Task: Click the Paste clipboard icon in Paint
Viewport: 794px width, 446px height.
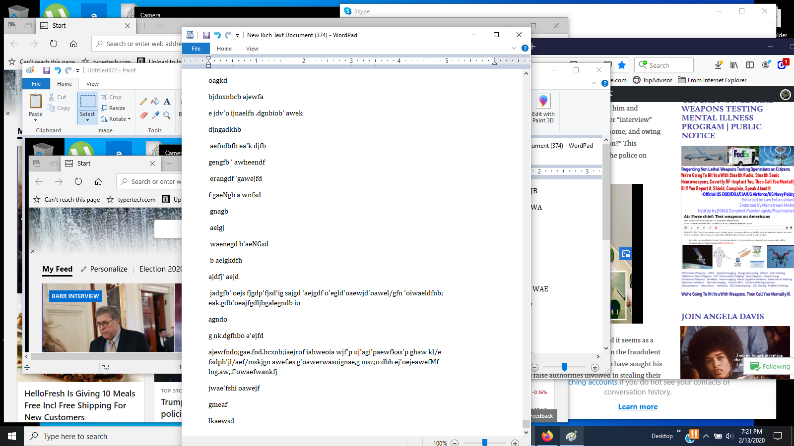Action: tap(36, 101)
